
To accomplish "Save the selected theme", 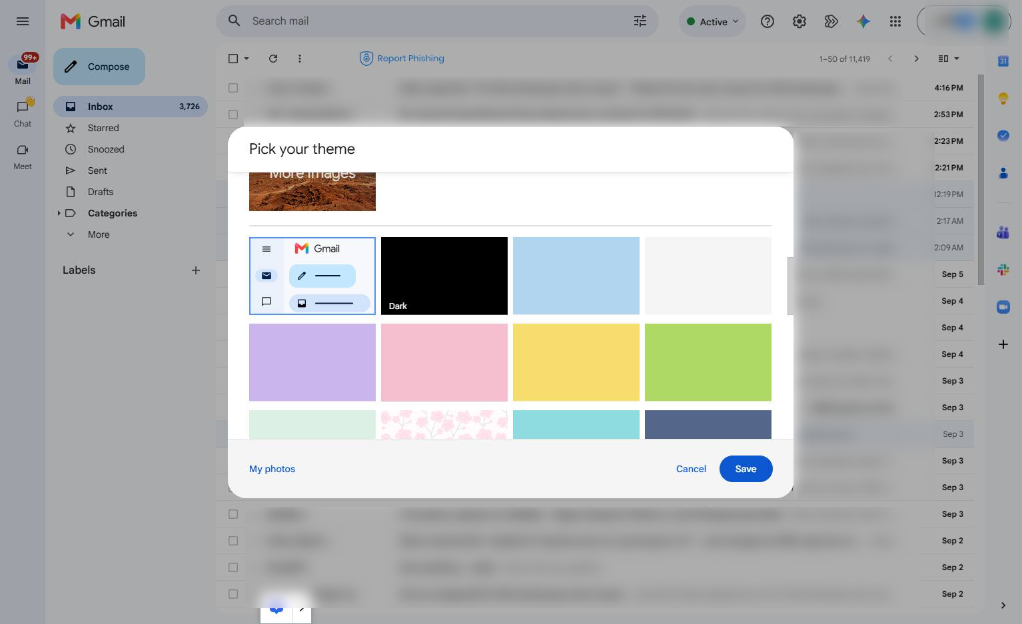I will pyautogui.click(x=746, y=469).
